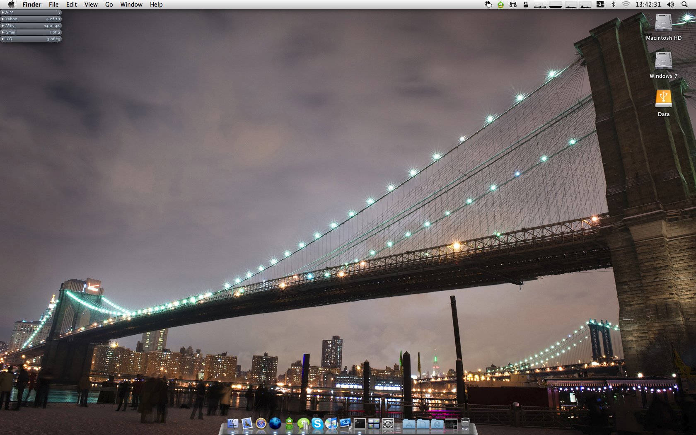The height and width of the screenshot is (435, 696).
Task: Open the Go menu
Action: tap(109, 5)
